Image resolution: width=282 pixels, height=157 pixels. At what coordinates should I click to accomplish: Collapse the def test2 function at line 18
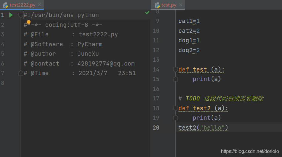[x=175, y=108]
